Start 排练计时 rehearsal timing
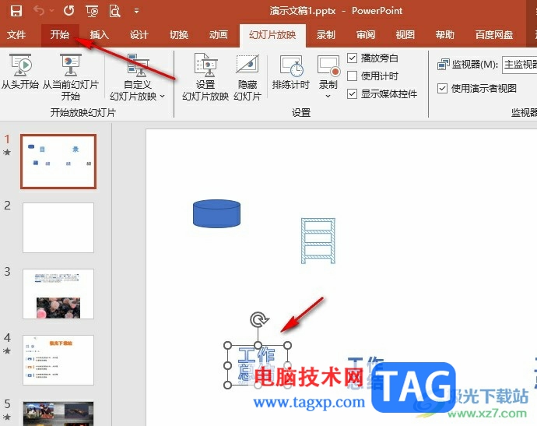 coord(291,72)
